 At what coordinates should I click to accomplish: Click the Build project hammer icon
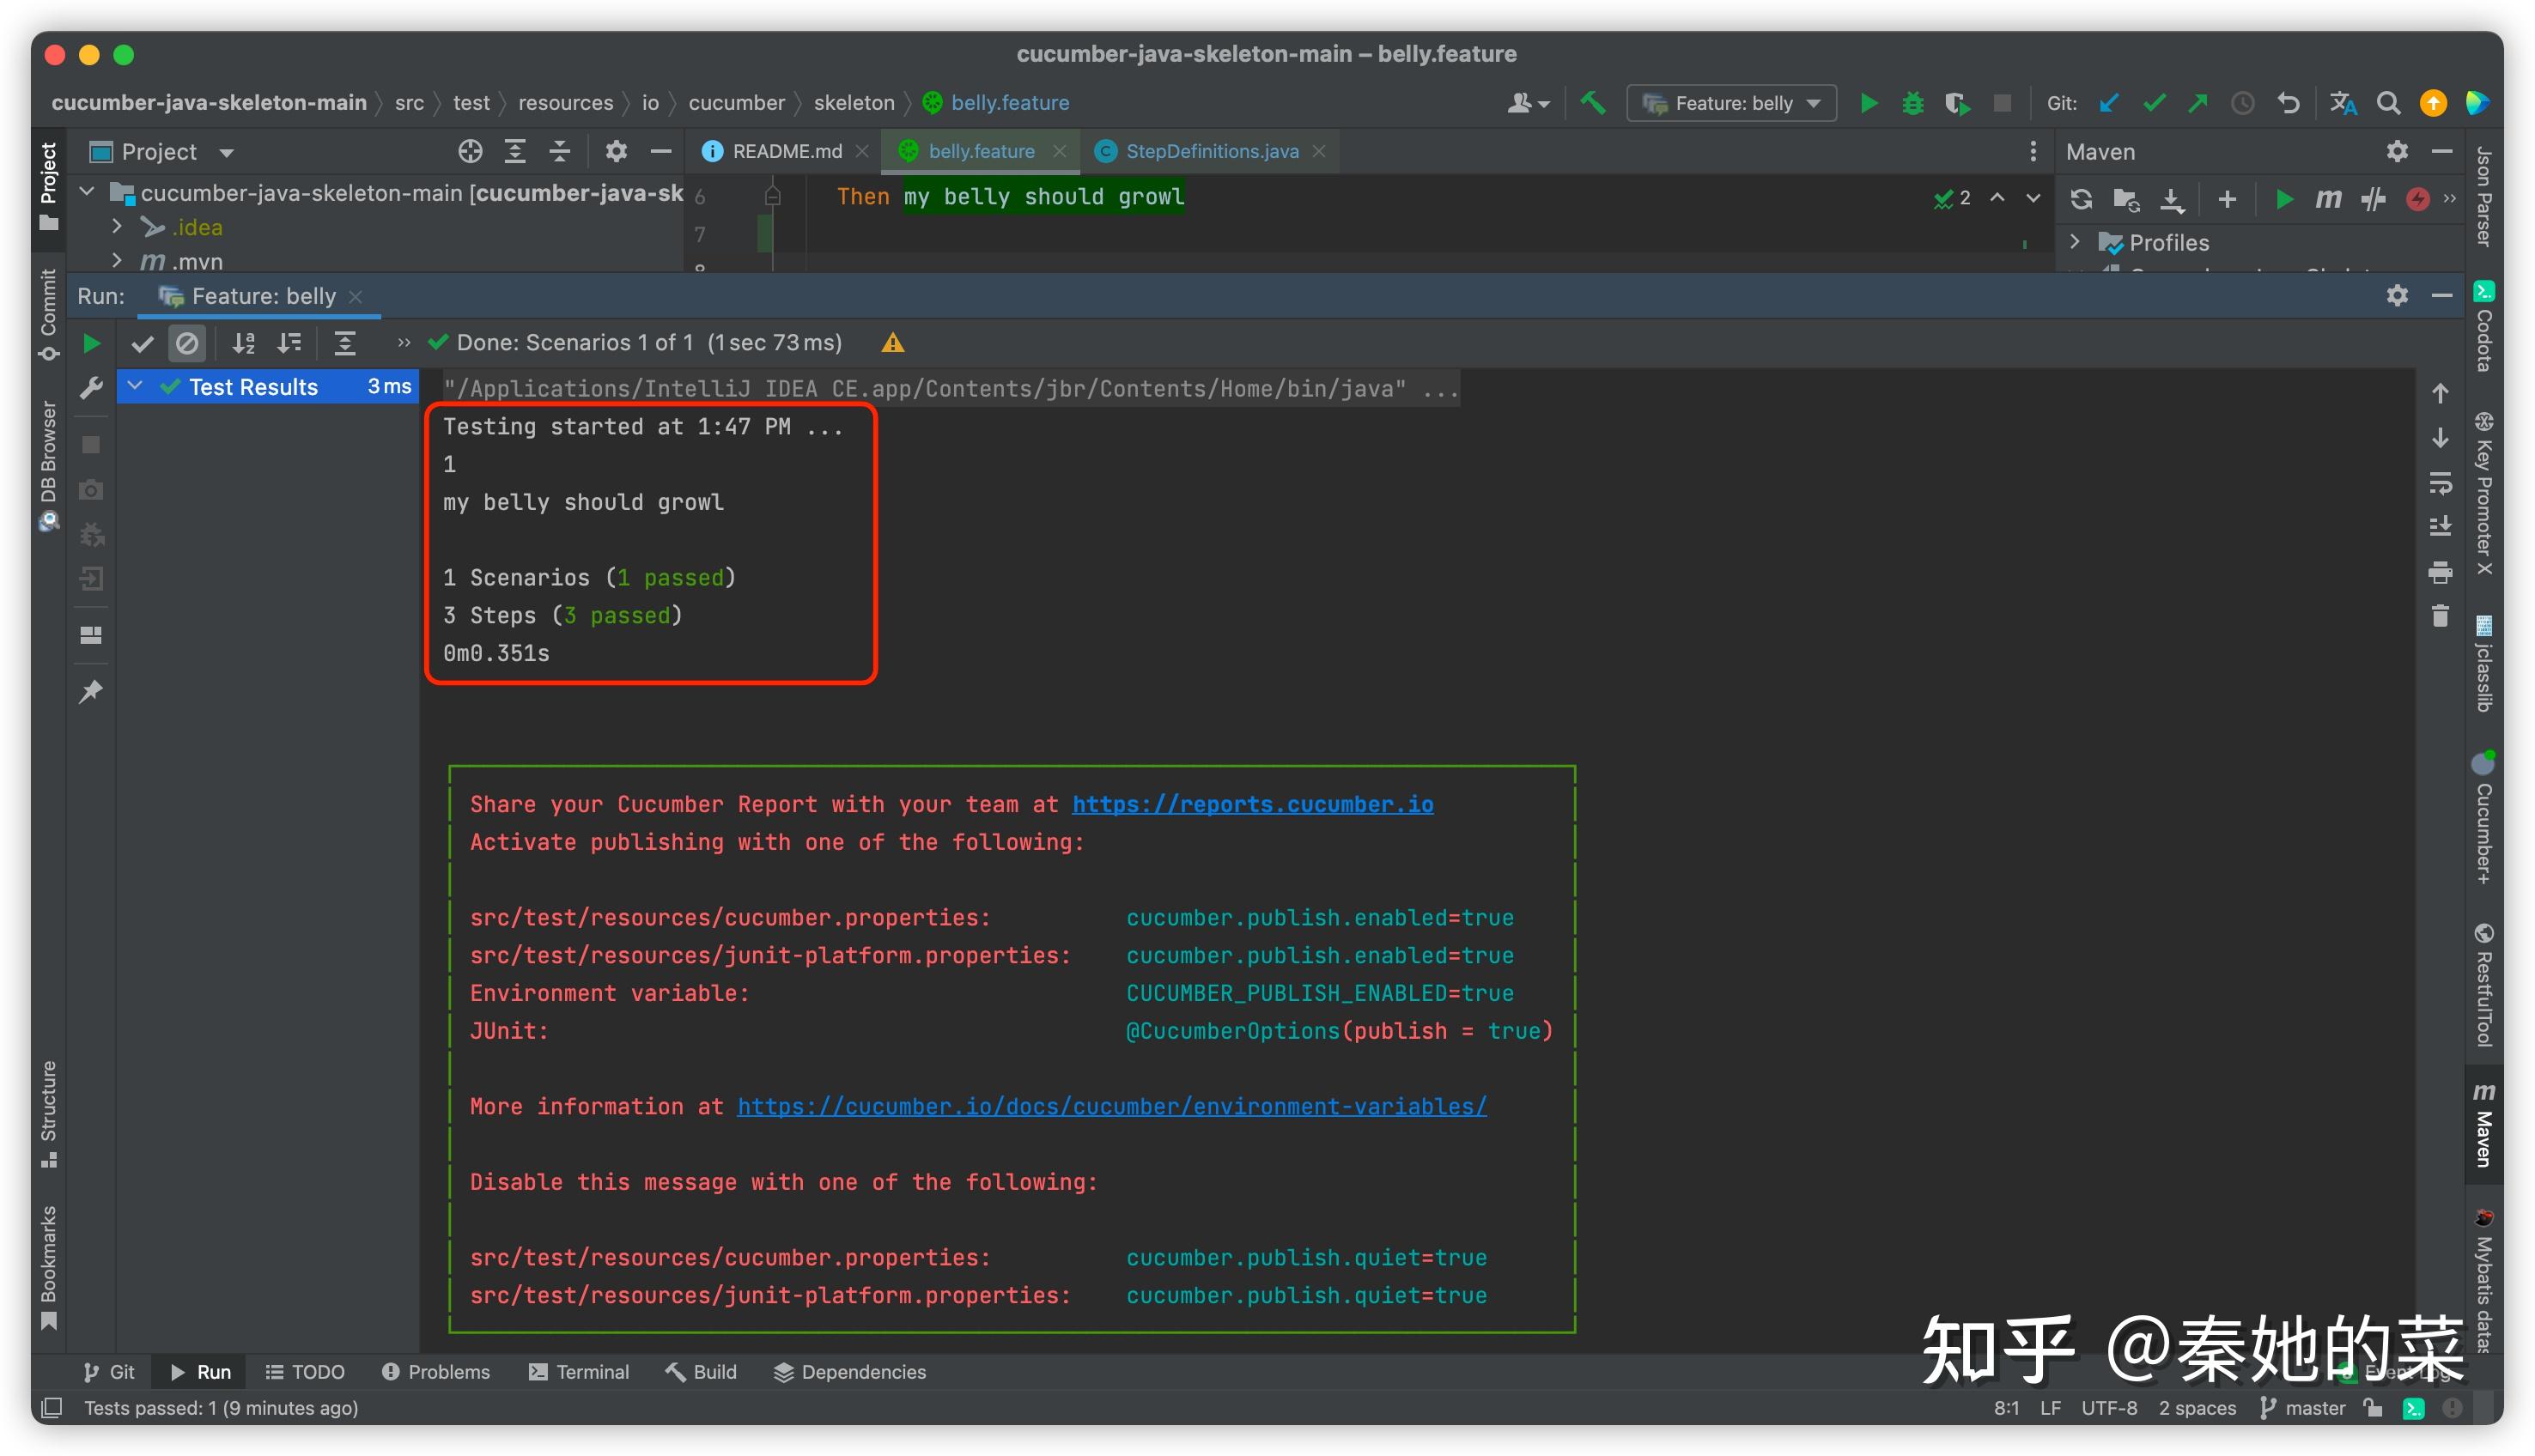click(x=1593, y=103)
